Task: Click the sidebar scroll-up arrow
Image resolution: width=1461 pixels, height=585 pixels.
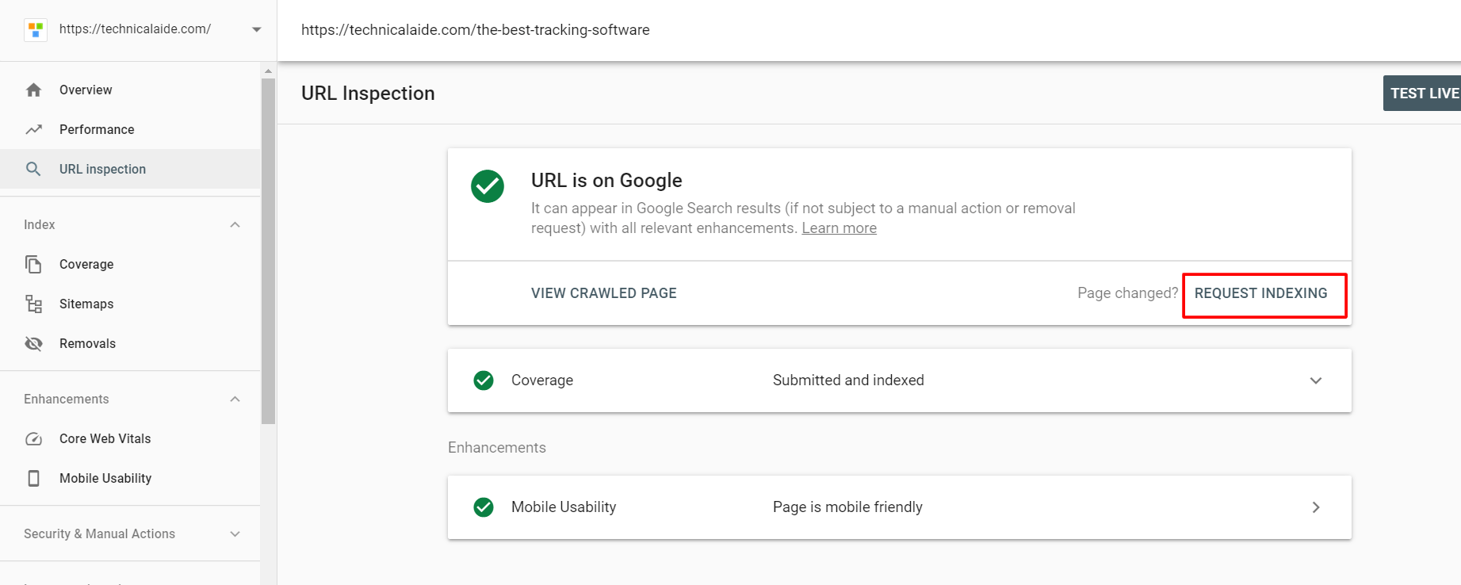Action: pos(268,71)
